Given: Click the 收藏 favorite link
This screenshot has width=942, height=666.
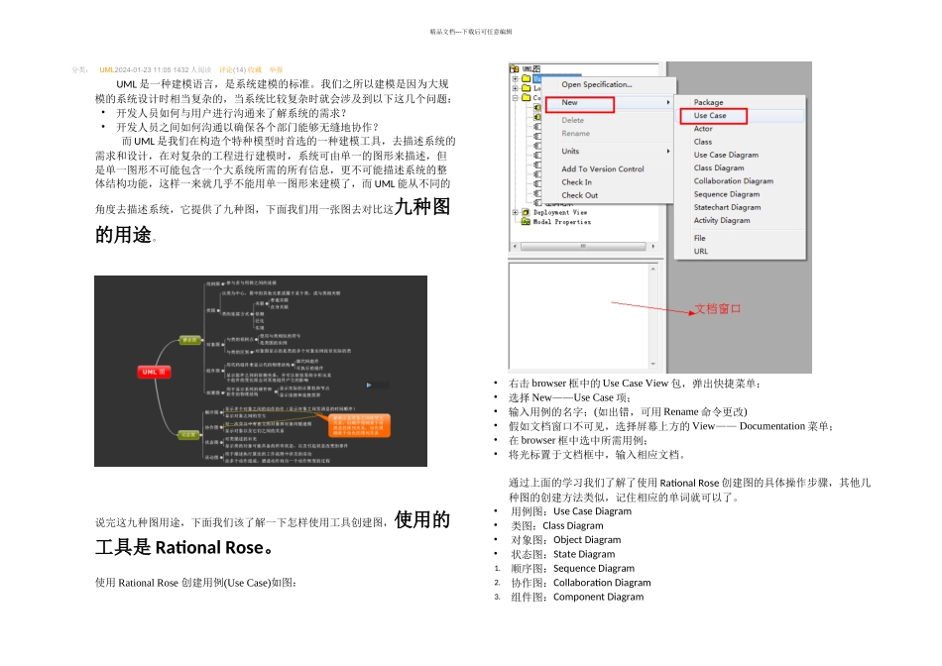Looking at the screenshot, I should [x=255, y=70].
